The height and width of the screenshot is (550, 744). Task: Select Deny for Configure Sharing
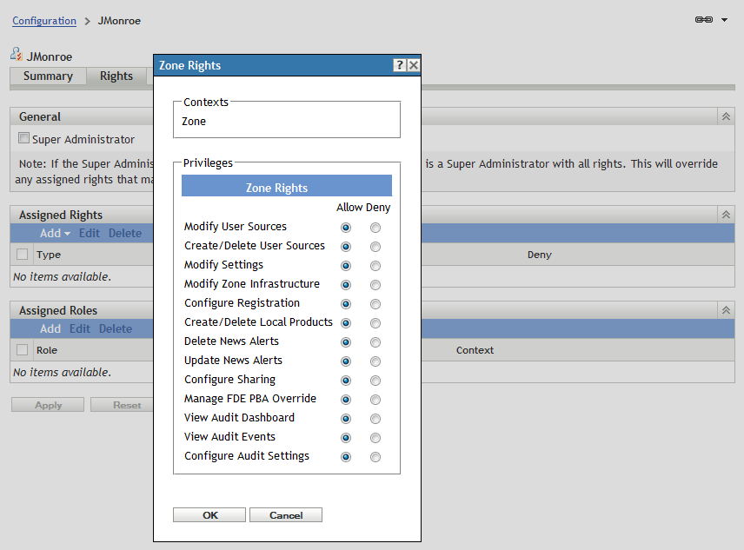click(x=375, y=381)
